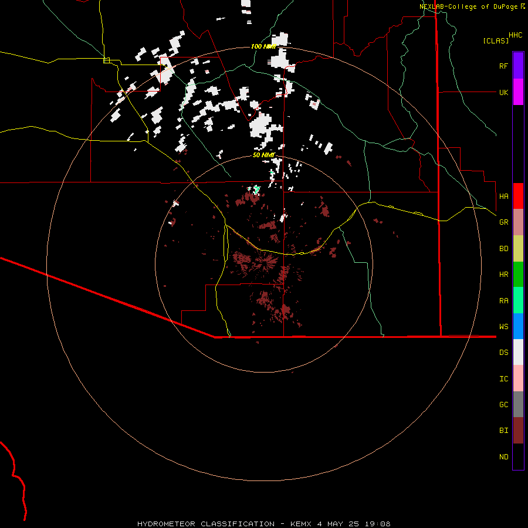Click the UK legend label
This screenshot has width=528, height=528.
click(503, 92)
